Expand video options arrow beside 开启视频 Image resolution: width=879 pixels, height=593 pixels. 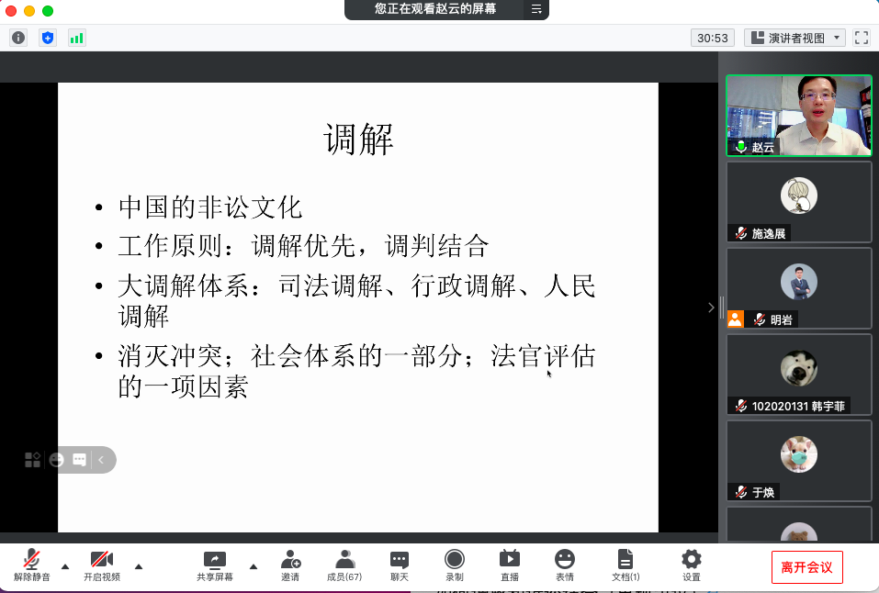coord(139,565)
